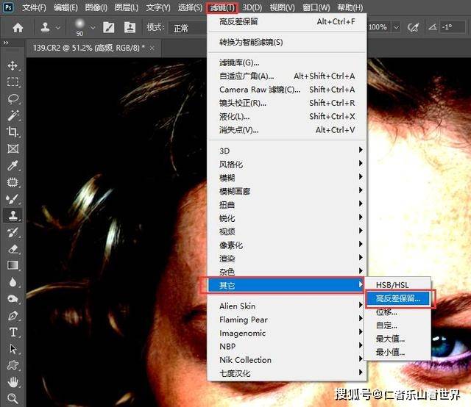Select the Rectangular Marquee tool
Image resolution: width=471 pixels, height=407 pixels.
pos(13,82)
